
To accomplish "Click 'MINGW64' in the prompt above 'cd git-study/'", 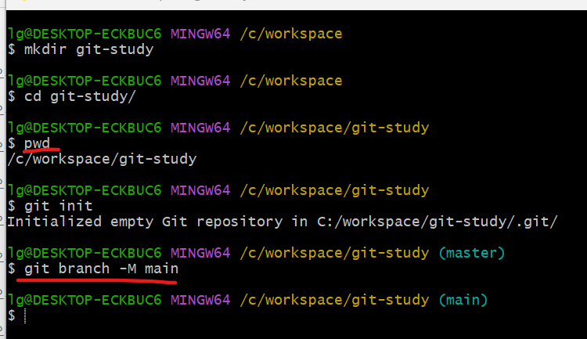I will coord(200,81).
